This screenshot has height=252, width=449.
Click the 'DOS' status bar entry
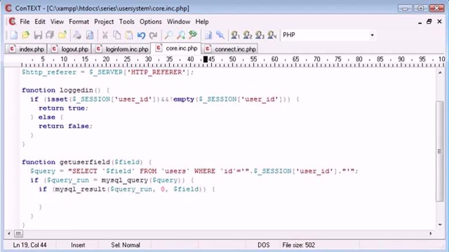click(x=263, y=245)
